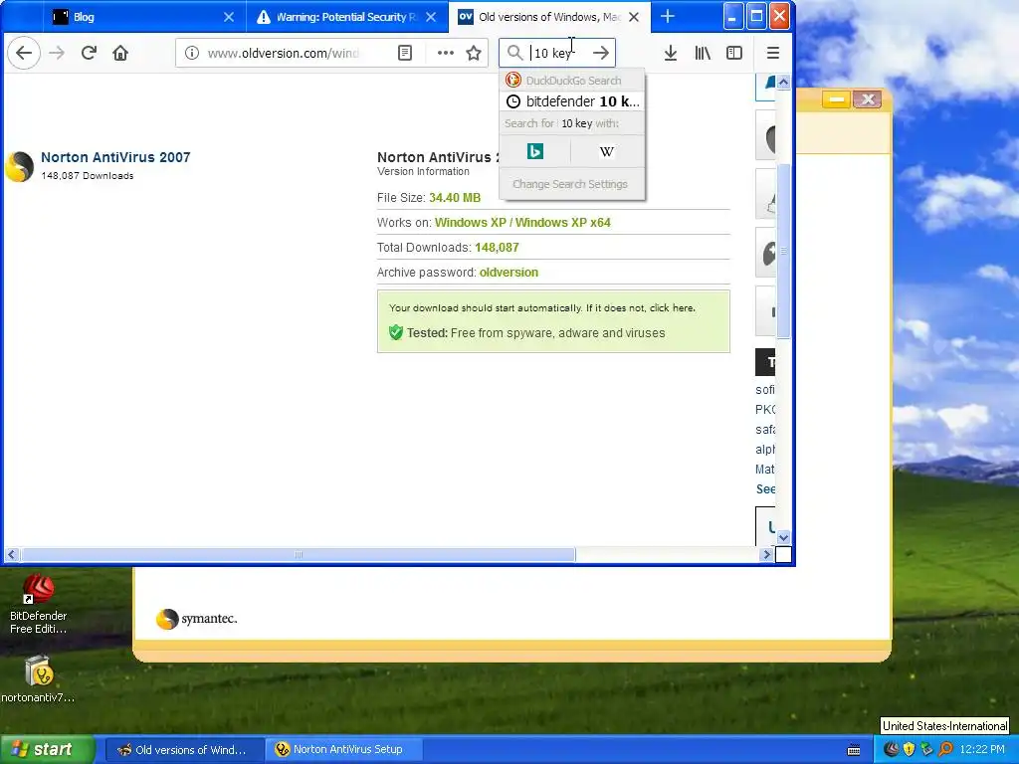Screen dimensions: 1019x764
Task: Submit search with the arrow button
Action: point(601,53)
